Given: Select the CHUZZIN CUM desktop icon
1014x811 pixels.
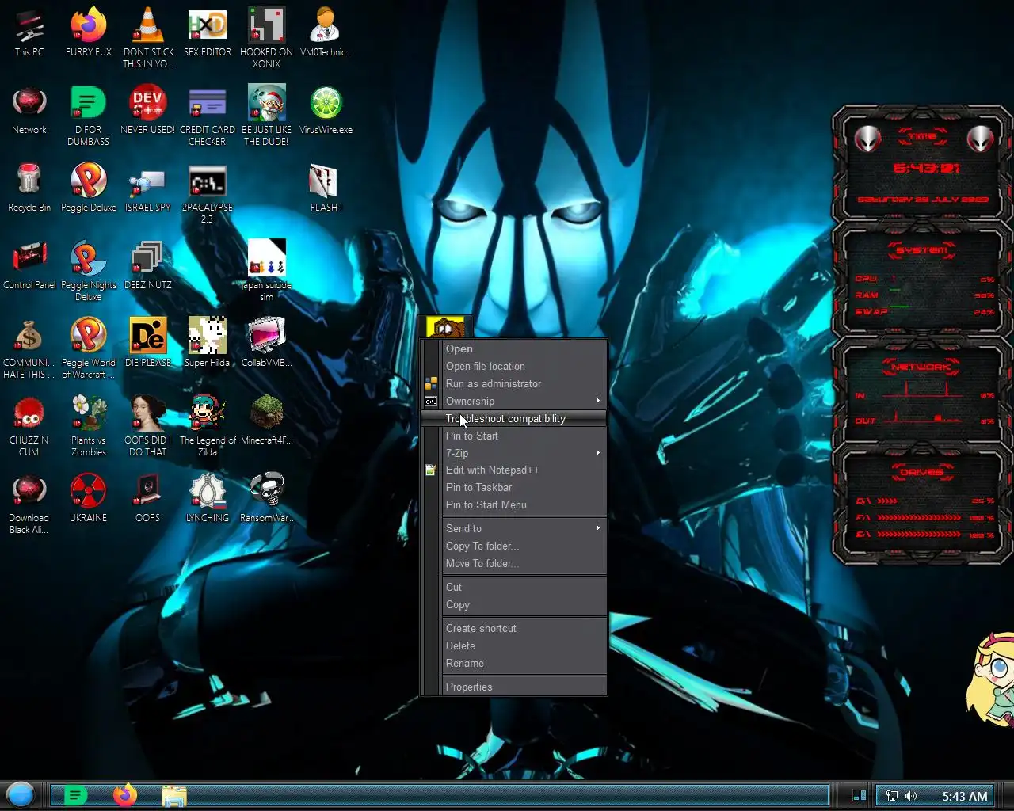Looking at the screenshot, I should (x=29, y=426).
